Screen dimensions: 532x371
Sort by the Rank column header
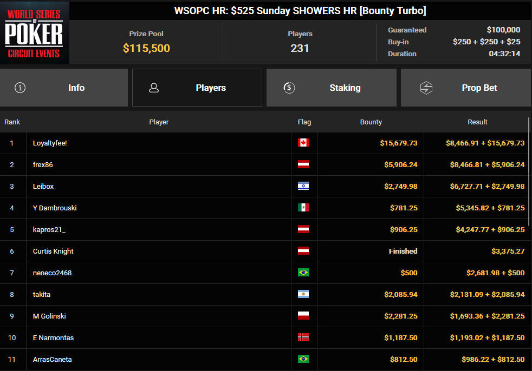coord(12,122)
